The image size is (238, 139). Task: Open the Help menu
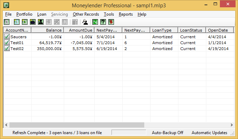click(142, 14)
